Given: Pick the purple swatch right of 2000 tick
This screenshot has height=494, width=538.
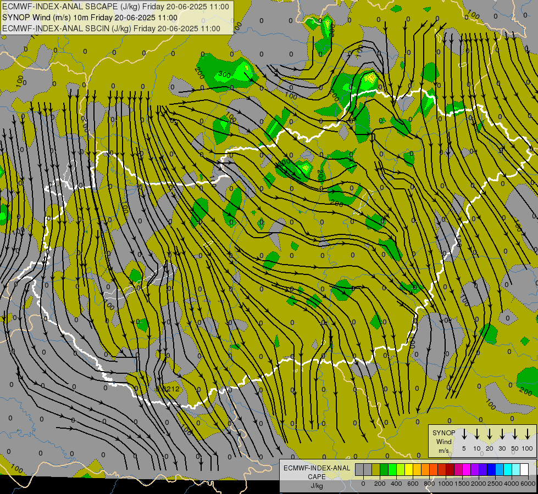Looking at the screenshot, I should [x=483, y=469].
